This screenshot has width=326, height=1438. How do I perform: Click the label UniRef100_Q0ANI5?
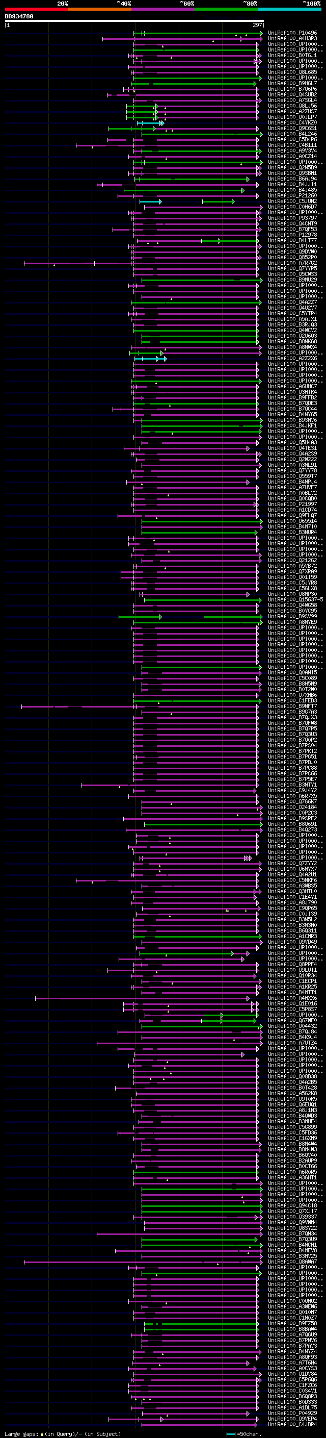pyautogui.click(x=292, y=673)
